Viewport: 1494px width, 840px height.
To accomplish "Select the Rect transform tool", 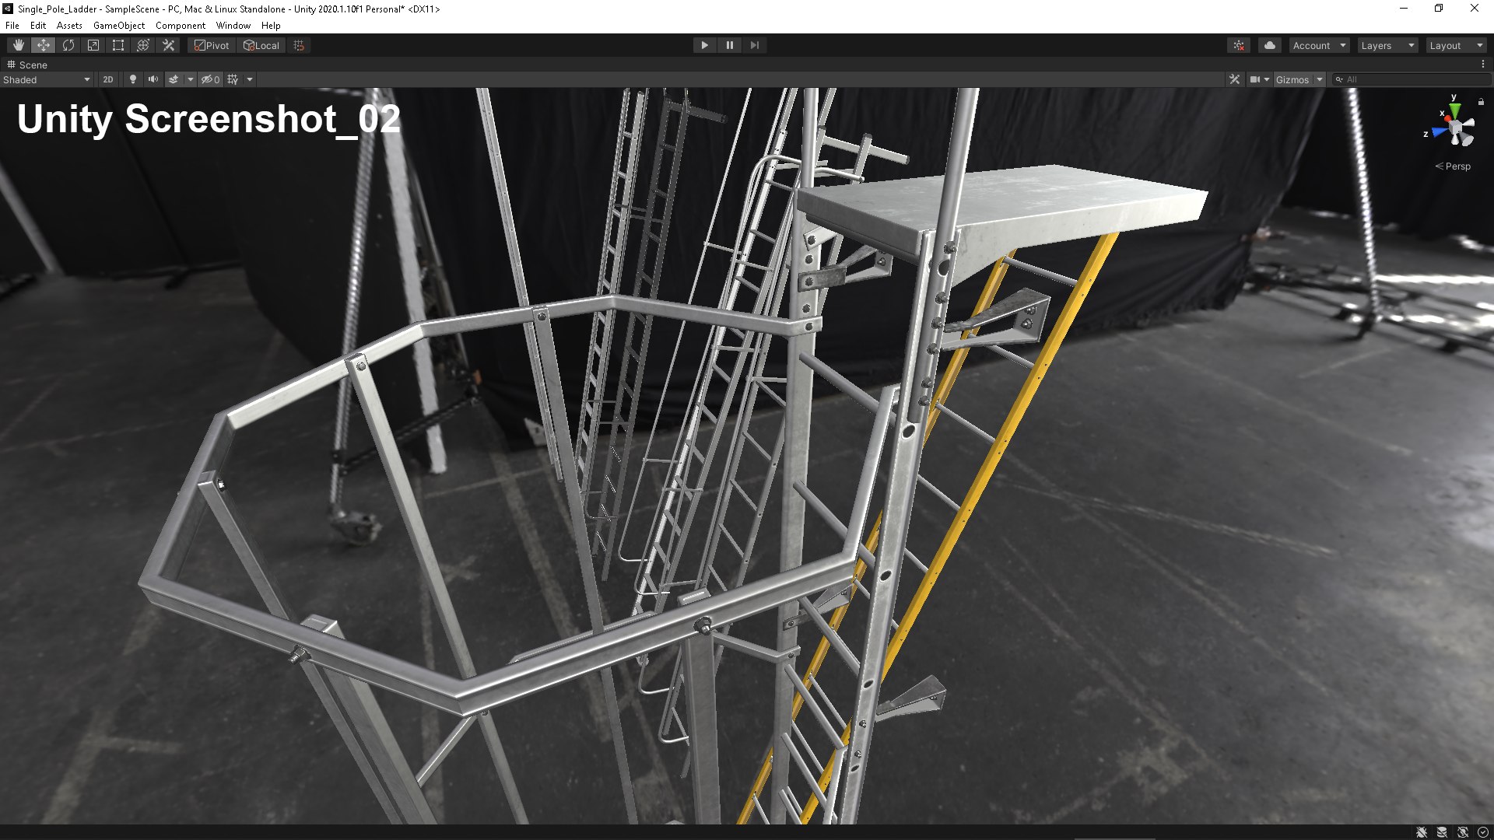I will (x=118, y=45).
